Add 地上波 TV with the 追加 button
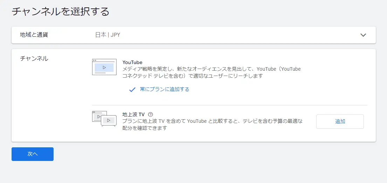 pyautogui.click(x=340, y=121)
